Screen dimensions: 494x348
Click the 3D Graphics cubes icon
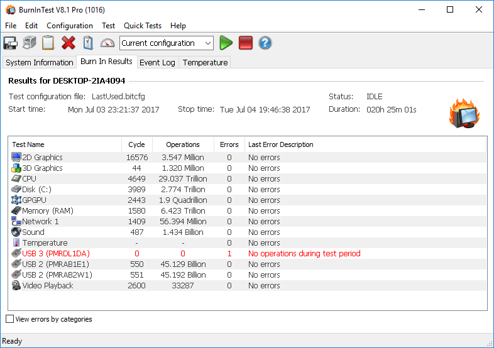[16, 168]
